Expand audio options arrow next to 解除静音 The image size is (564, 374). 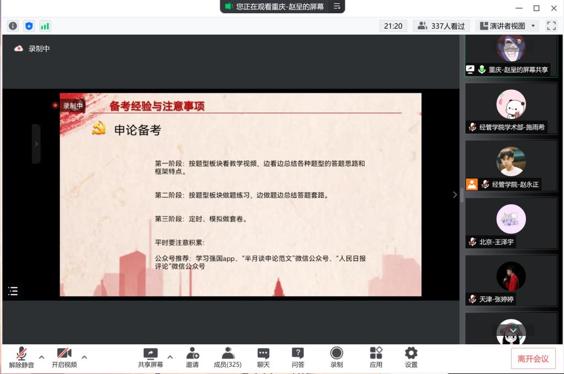[x=42, y=357]
